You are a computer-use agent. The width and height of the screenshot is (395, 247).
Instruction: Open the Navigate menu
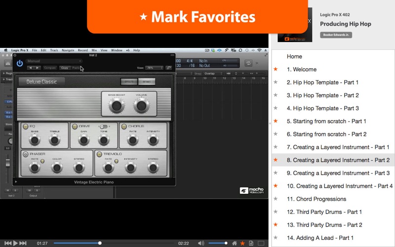(x=68, y=50)
